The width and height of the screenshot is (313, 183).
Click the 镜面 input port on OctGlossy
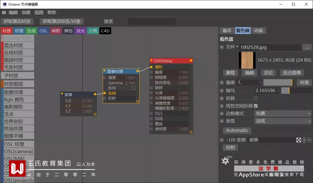tap(151, 72)
